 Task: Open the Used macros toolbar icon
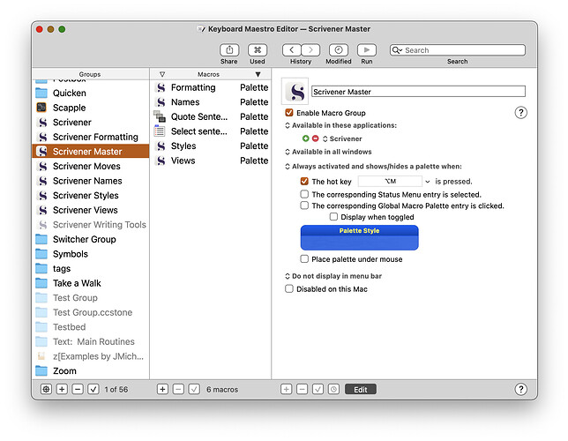click(x=258, y=50)
